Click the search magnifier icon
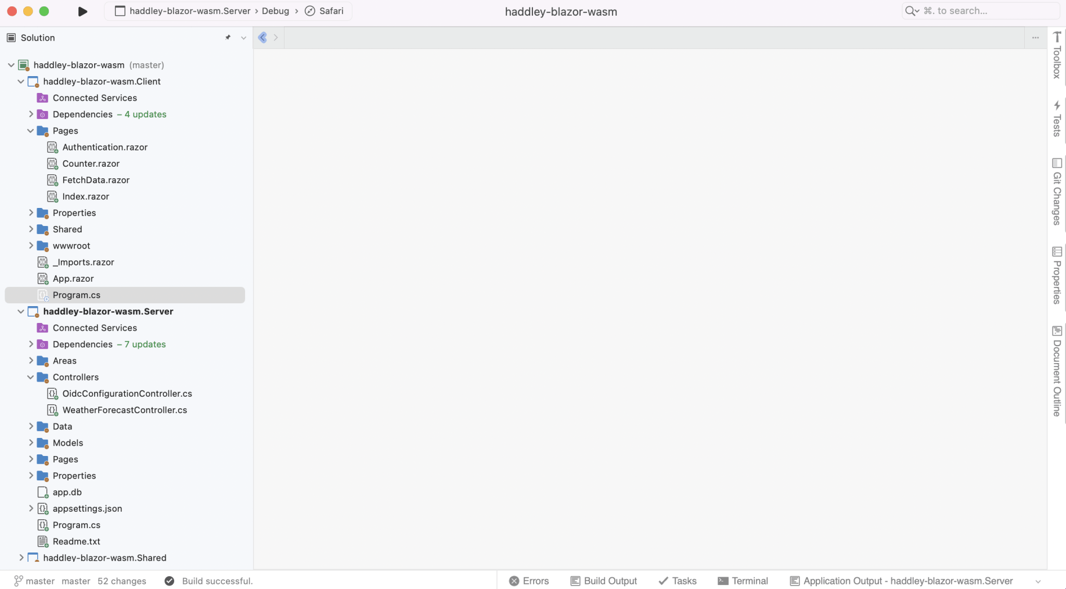The height and width of the screenshot is (589, 1066). (x=912, y=11)
